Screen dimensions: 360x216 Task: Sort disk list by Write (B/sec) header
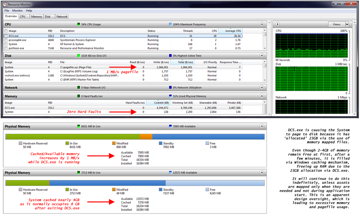[x=158, y=62]
